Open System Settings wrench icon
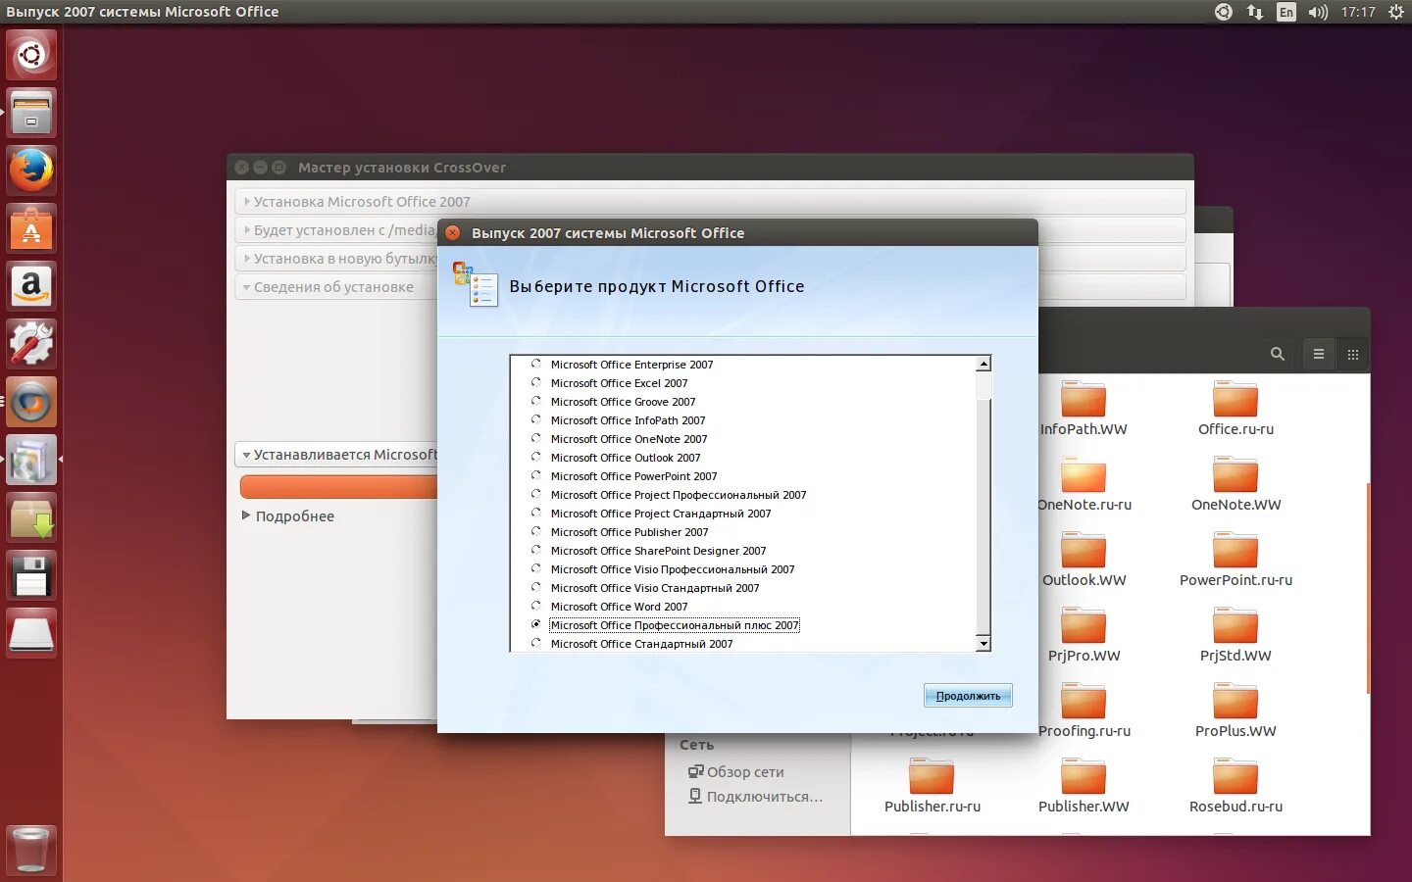The width and height of the screenshot is (1412, 882). tap(31, 344)
